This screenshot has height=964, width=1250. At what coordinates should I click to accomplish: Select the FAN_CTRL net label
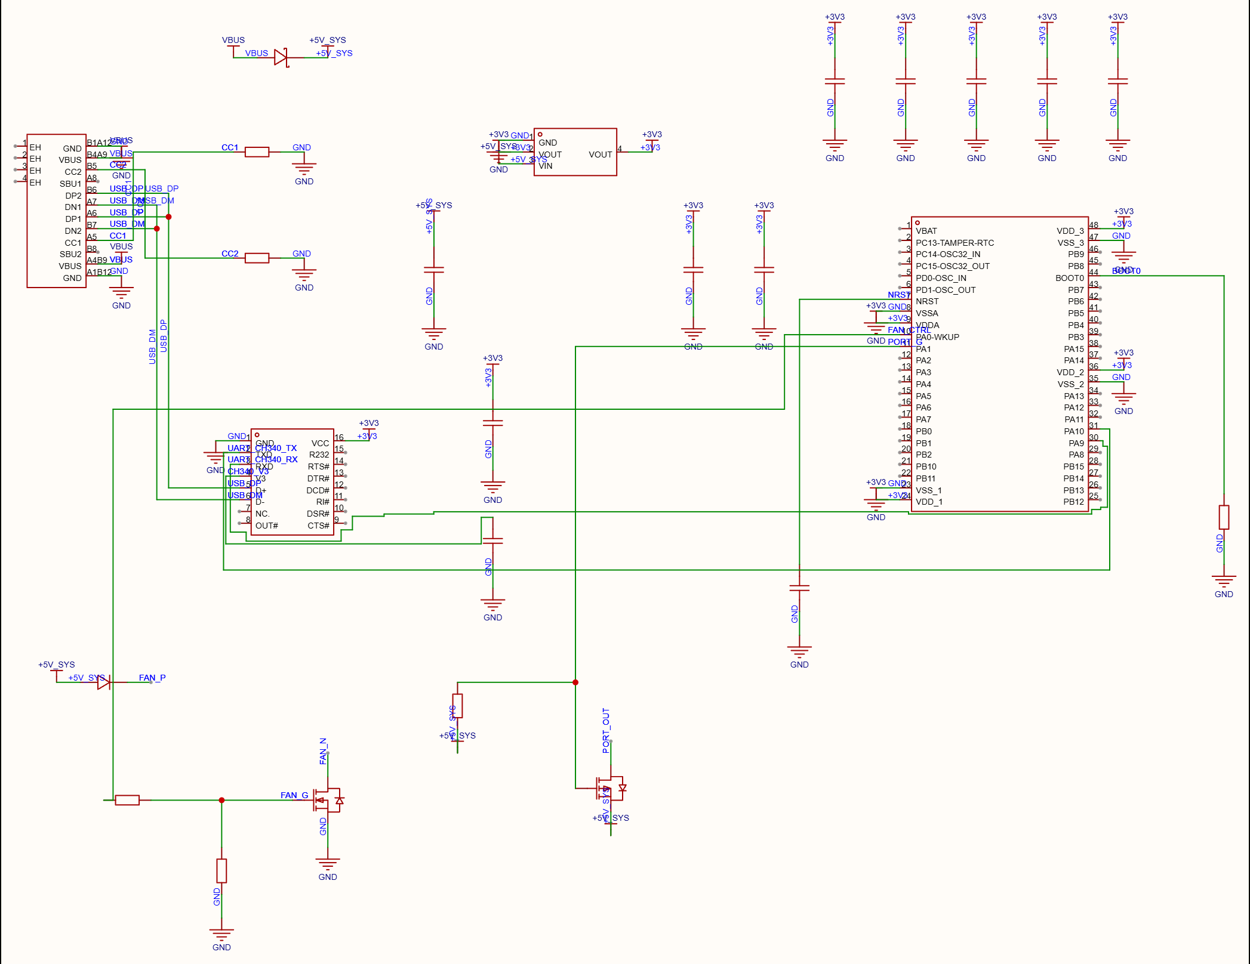(909, 330)
